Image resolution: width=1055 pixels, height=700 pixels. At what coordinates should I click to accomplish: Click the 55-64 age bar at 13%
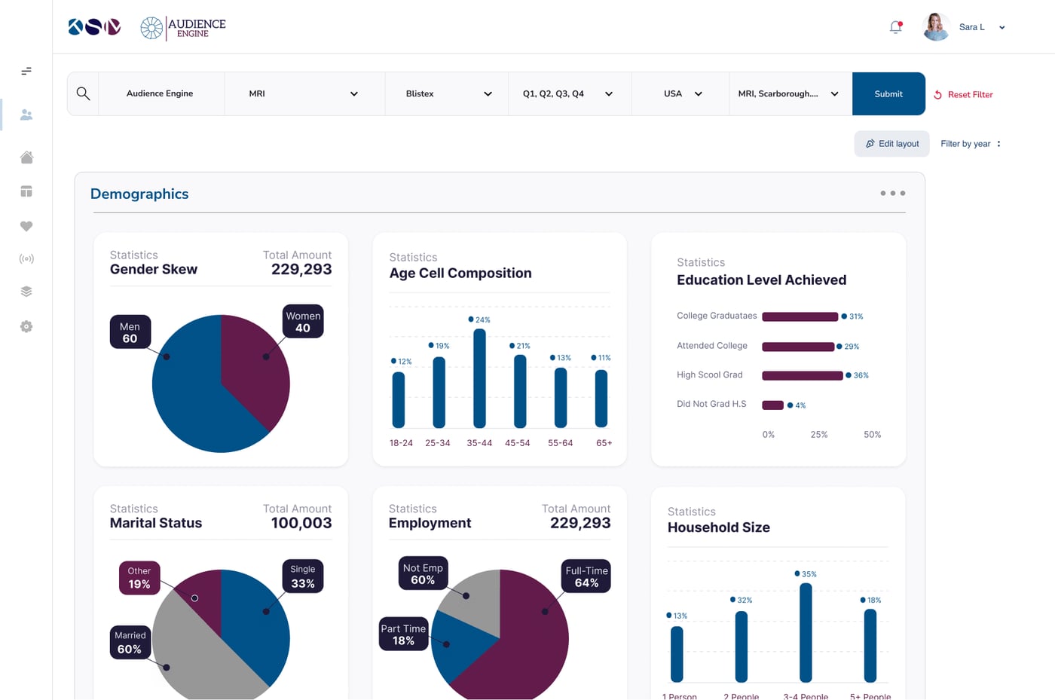point(561,398)
